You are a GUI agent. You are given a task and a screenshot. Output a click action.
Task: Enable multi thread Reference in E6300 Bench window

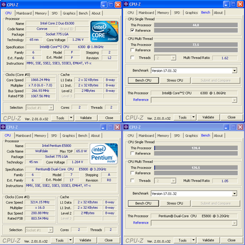[132, 50]
